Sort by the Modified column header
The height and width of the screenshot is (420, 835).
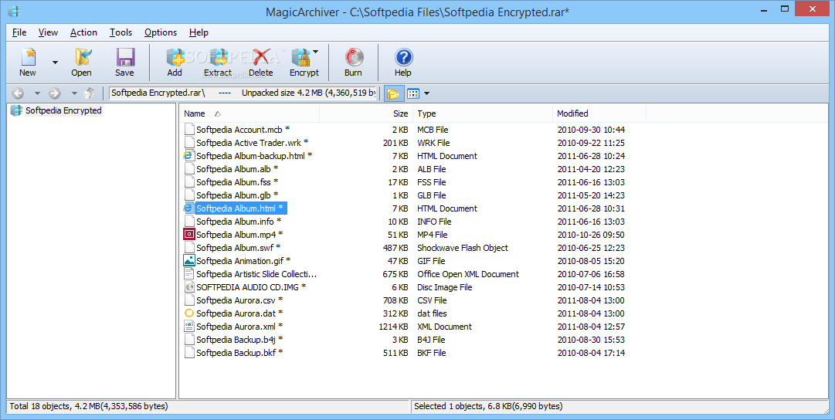coord(599,113)
